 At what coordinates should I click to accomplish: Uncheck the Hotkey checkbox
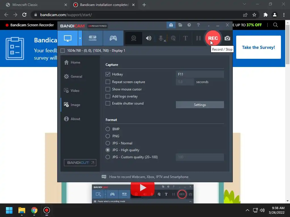tap(108, 74)
